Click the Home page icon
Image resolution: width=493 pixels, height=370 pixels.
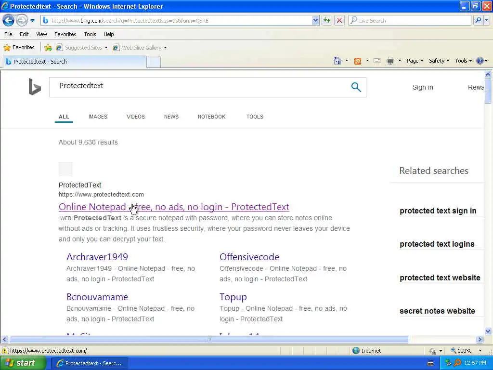coord(337,61)
